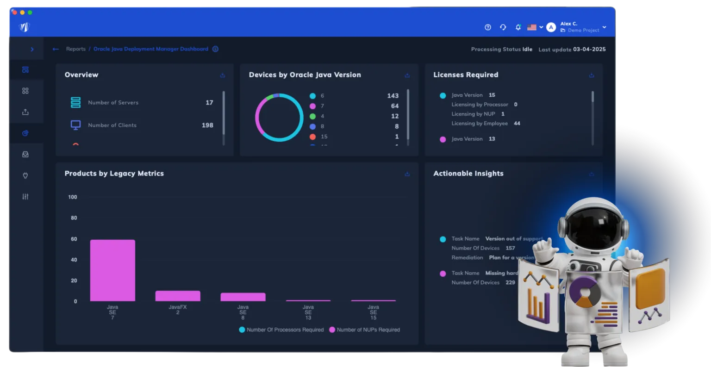The width and height of the screenshot is (711, 367).
Task: Export the Overview panel with its icon
Action: tap(223, 75)
